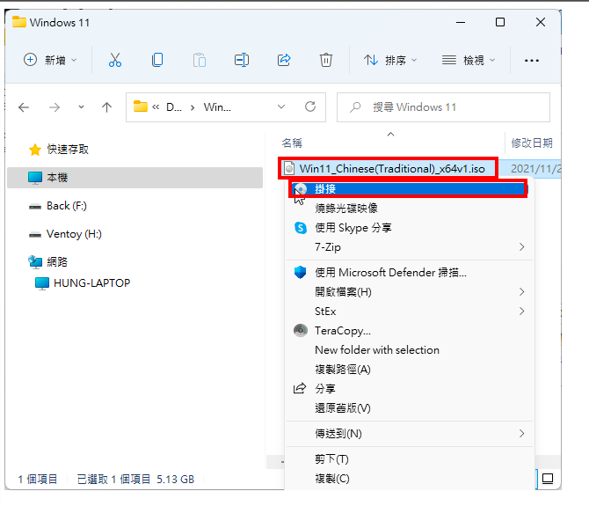Image resolution: width=589 pixels, height=506 pixels.
Task: Click the ISO file icon
Action: pyautogui.click(x=289, y=168)
